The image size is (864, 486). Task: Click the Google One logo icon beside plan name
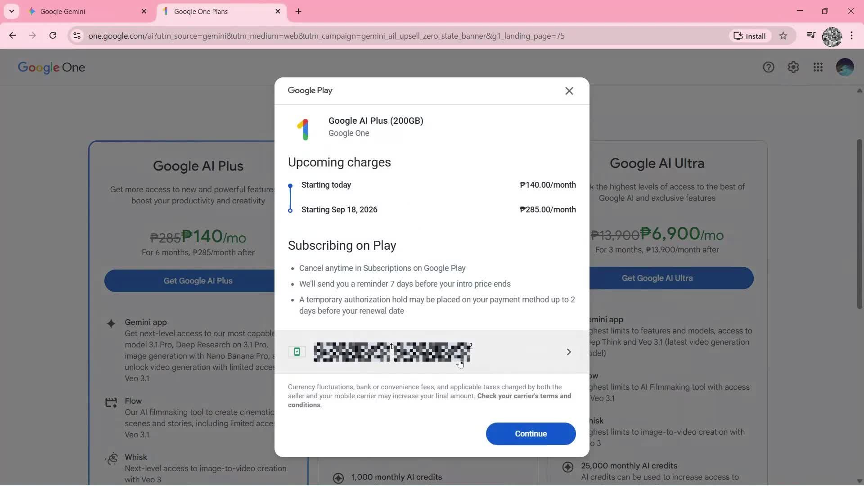click(x=304, y=129)
